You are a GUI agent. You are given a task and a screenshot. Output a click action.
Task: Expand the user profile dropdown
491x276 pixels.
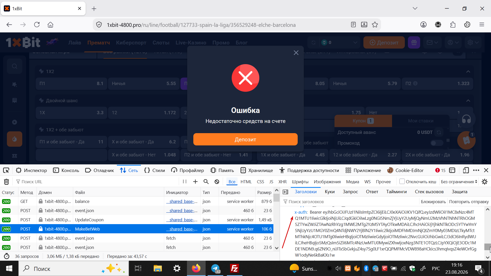click(453, 42)
